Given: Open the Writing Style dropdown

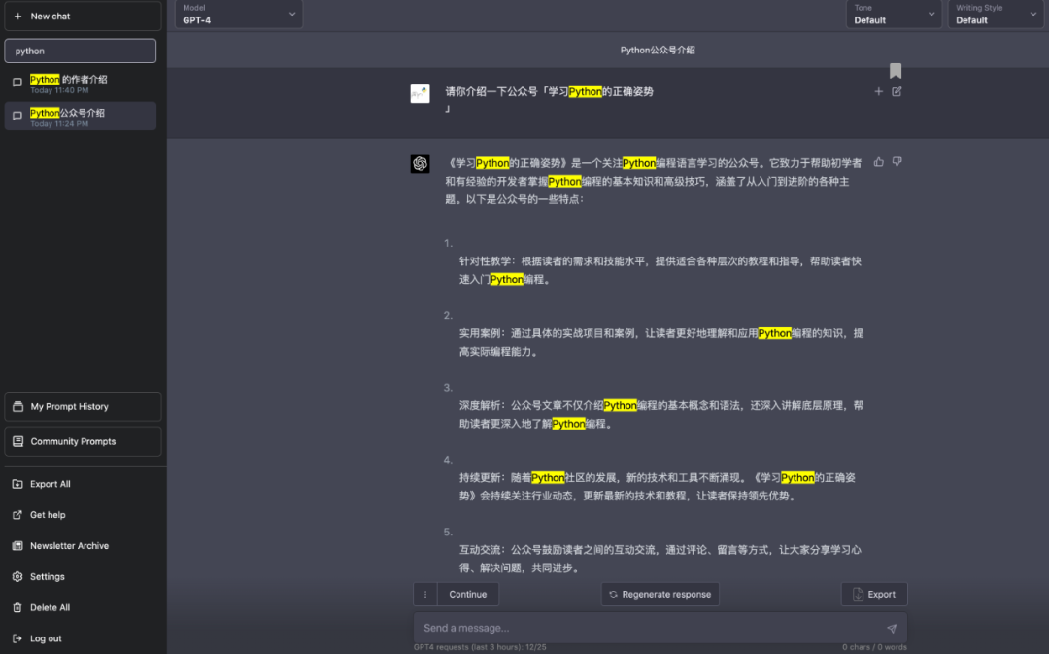Looking at the screenshot, I should click(x=996, y=14).
